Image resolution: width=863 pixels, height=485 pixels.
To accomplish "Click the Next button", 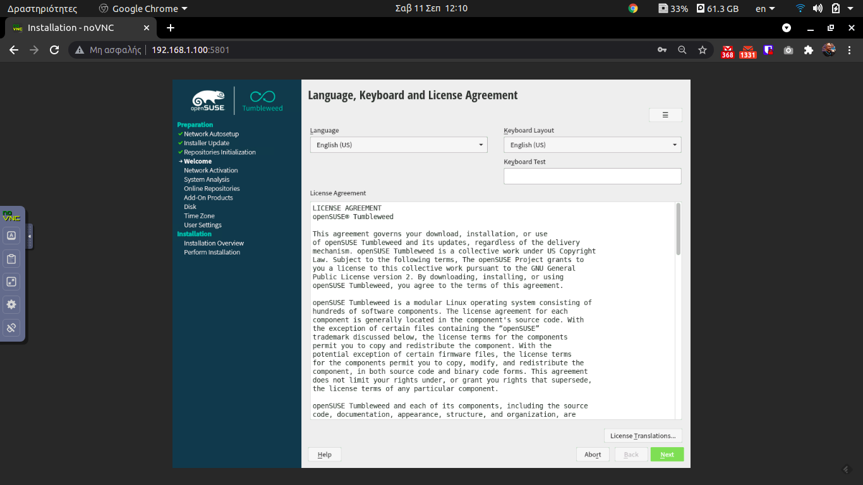I will [x=667, y=455].
